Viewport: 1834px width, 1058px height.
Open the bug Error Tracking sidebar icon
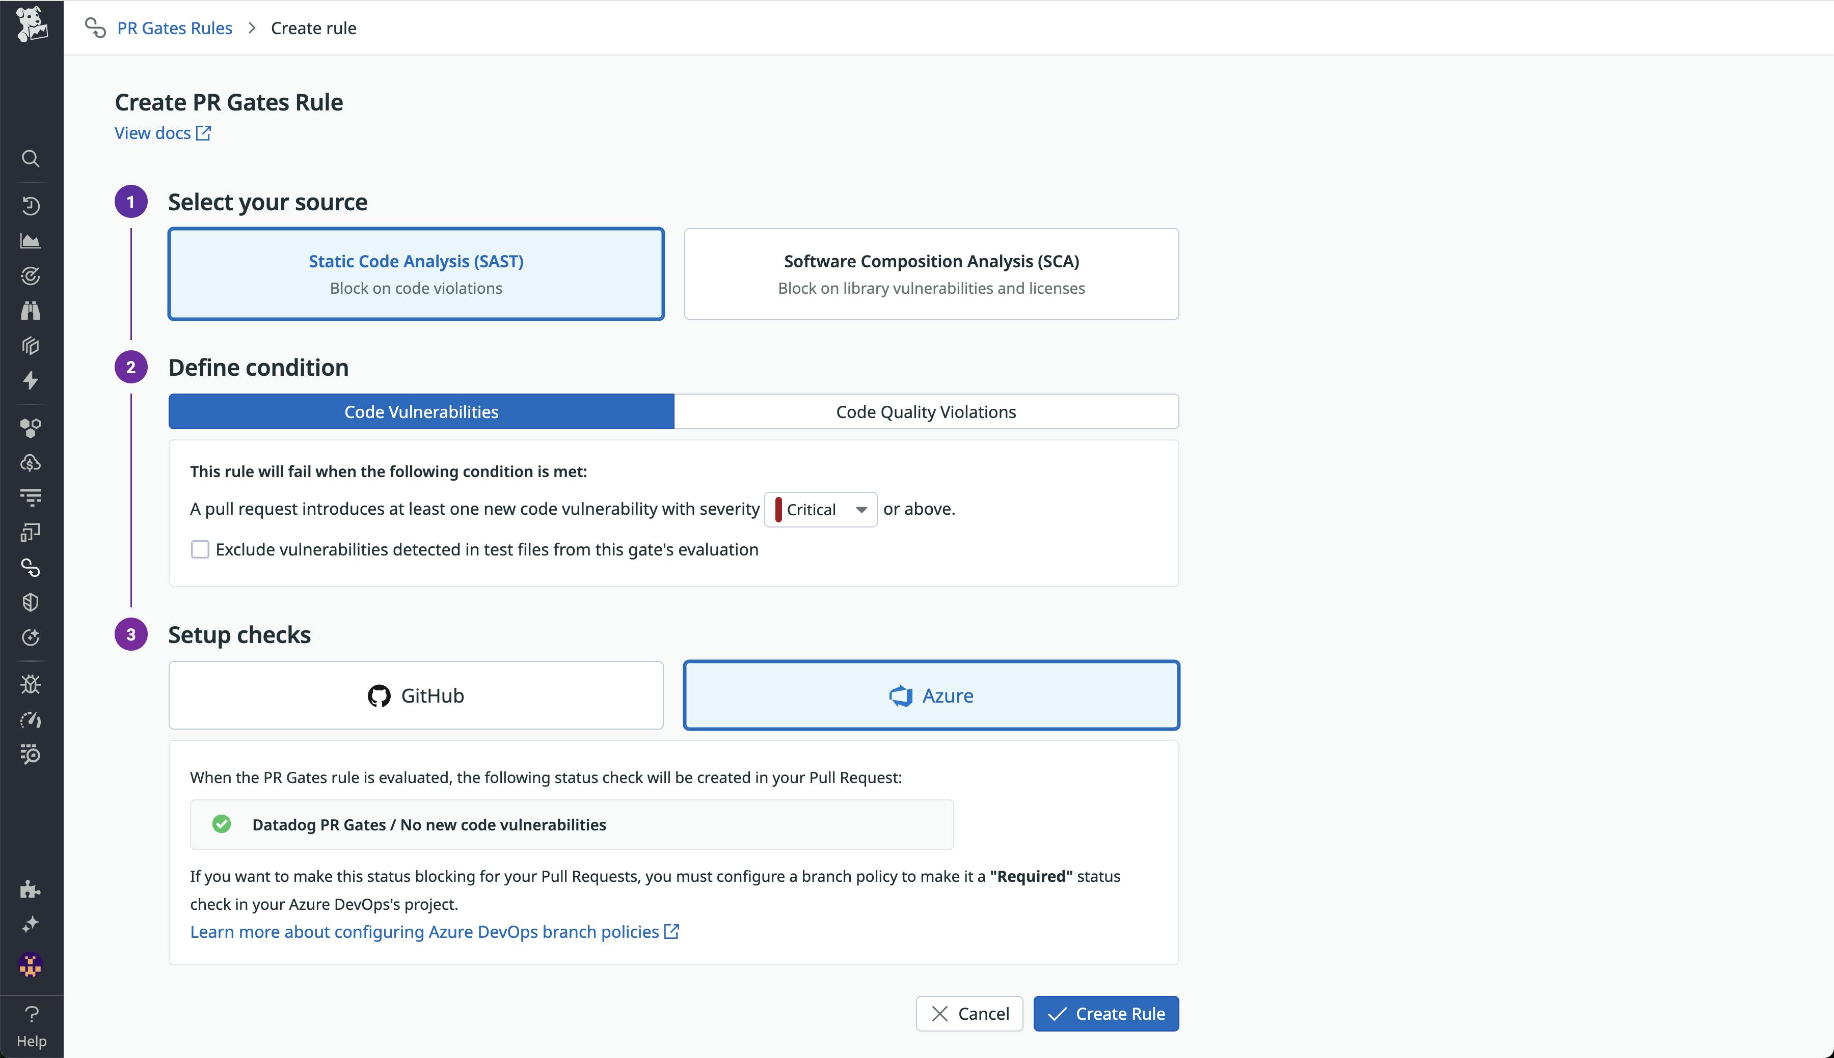click(31, 683)
